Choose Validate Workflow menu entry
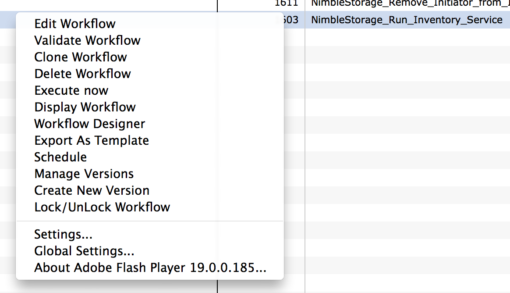The height and width of the screenshot is (293, 510). [87, 40]
